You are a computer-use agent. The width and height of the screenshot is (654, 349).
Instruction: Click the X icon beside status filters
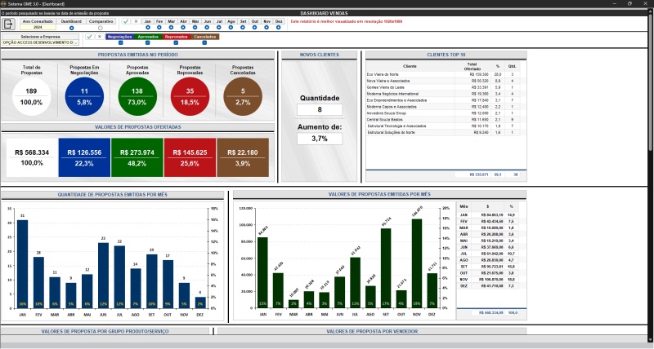point(99,37)
